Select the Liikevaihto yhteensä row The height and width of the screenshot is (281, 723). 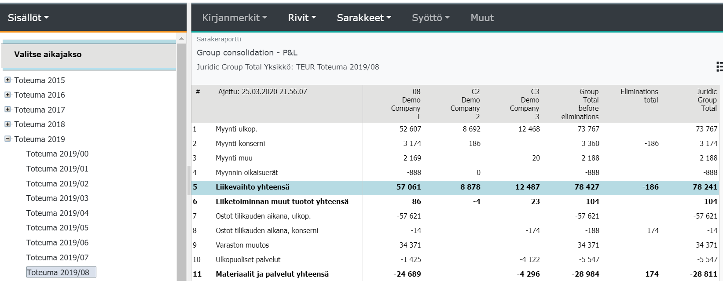[x=253, y=187]
